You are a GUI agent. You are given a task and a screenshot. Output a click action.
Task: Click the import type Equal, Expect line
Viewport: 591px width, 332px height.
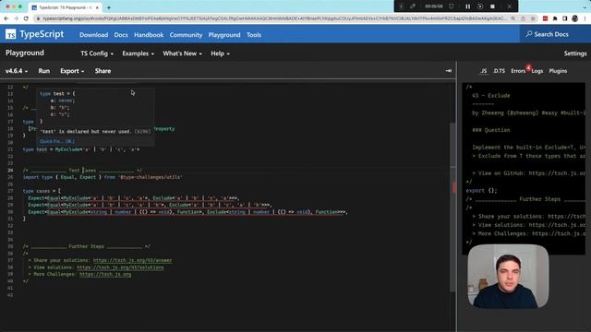[103, 177]
